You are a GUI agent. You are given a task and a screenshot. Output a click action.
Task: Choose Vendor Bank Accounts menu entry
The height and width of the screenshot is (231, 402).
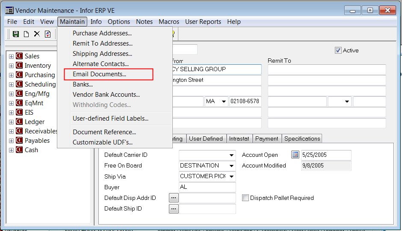tap(106, 95)
